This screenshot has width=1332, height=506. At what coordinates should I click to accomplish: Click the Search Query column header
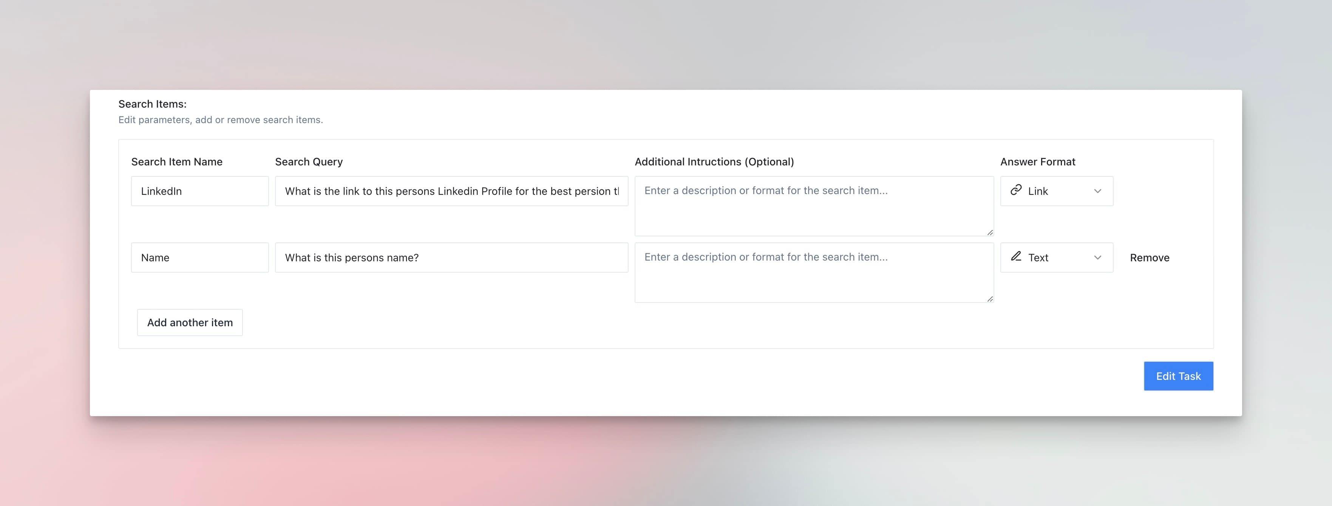[x=309, y=162]
